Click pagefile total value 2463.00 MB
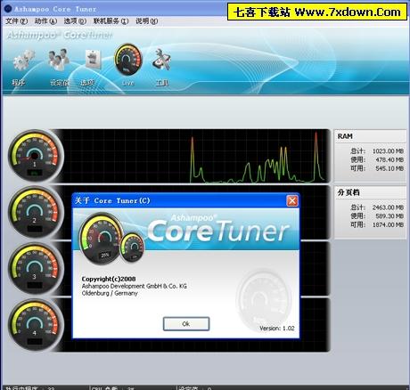Screen dimensions: 410x390 [388, 207]
